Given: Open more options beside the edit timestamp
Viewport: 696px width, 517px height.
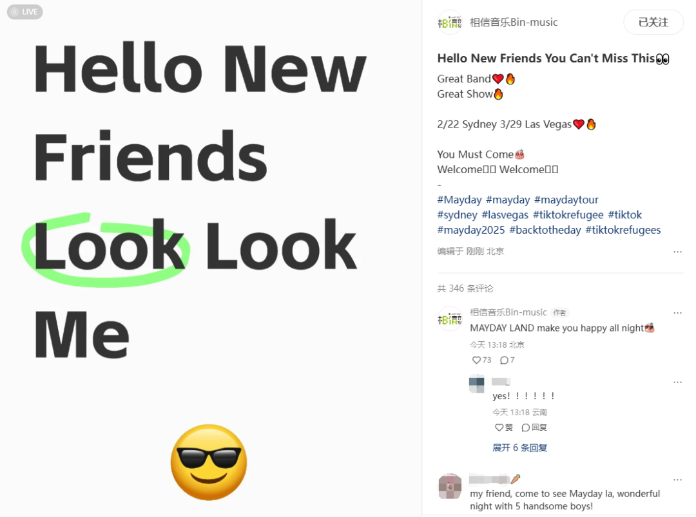Looking at the screenshot, I should click(x=677, y=251).
